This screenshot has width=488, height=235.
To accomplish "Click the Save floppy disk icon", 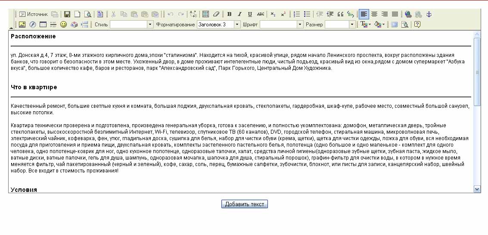I will (x=67, y=14).
